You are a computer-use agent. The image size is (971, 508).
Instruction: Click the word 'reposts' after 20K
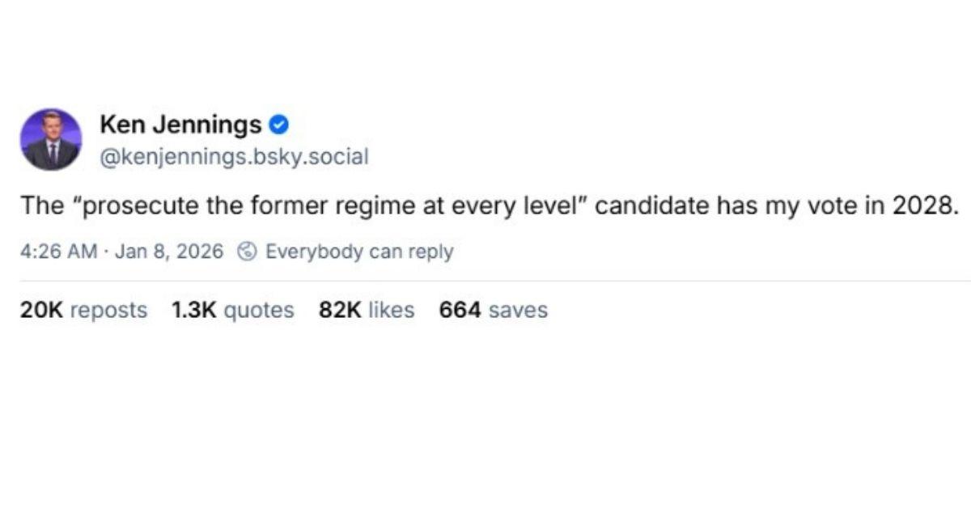point(110,310)
